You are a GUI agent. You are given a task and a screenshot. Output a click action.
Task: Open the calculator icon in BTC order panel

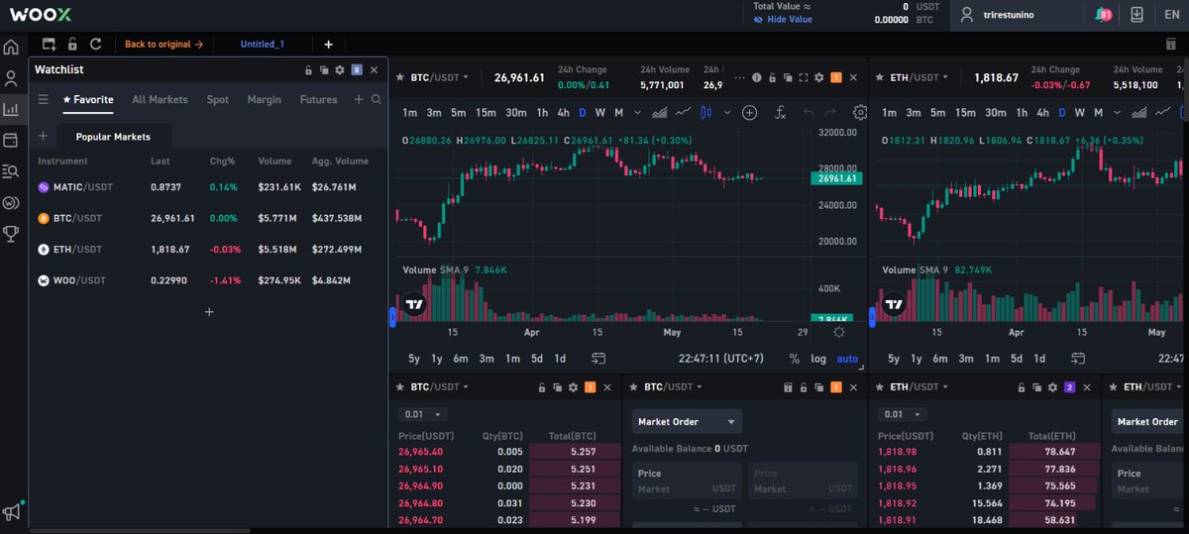click(x=788, y=387)
